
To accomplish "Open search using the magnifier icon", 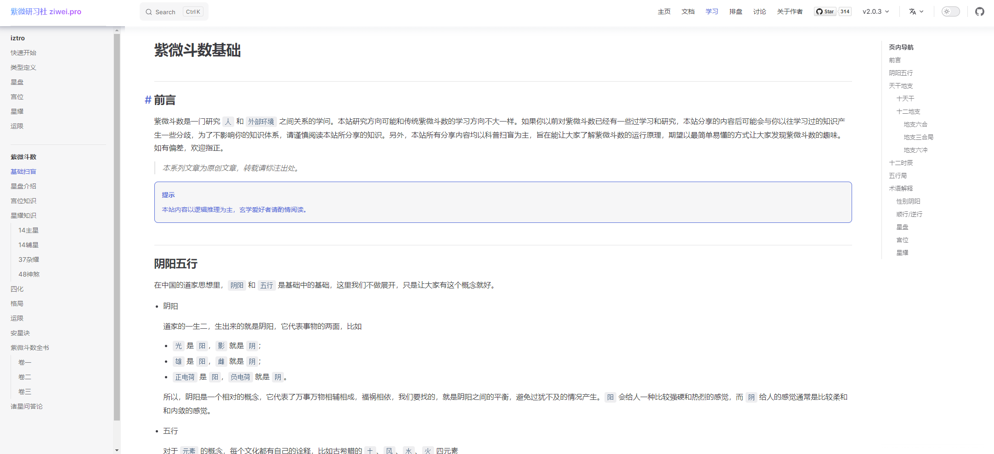I will coord(148,11).
